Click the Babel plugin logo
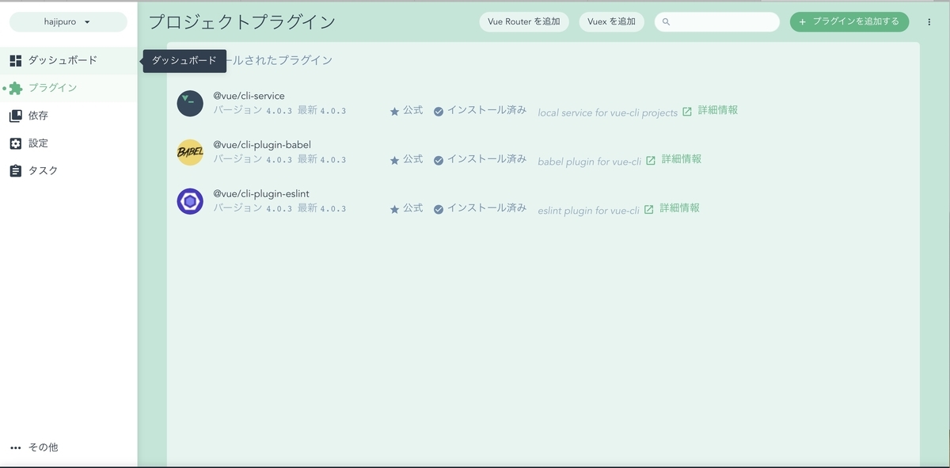950x468 pixels. [x=190, y=152]
